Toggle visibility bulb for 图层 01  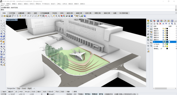163,31
